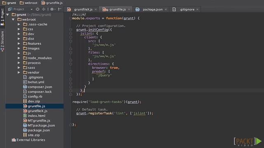Select behat.yml in the project tree

(36, 82)
